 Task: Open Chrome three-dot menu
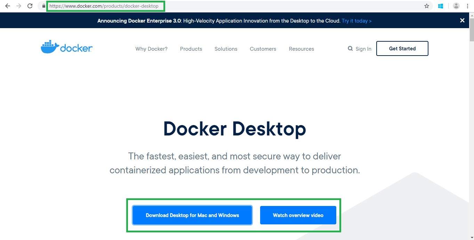tap(467, 6)
